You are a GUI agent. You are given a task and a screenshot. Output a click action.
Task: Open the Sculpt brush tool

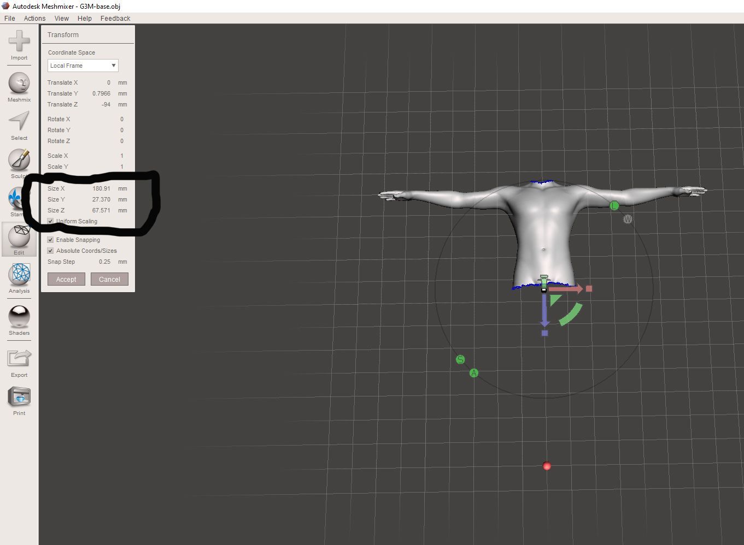click(x=19, y=159)
